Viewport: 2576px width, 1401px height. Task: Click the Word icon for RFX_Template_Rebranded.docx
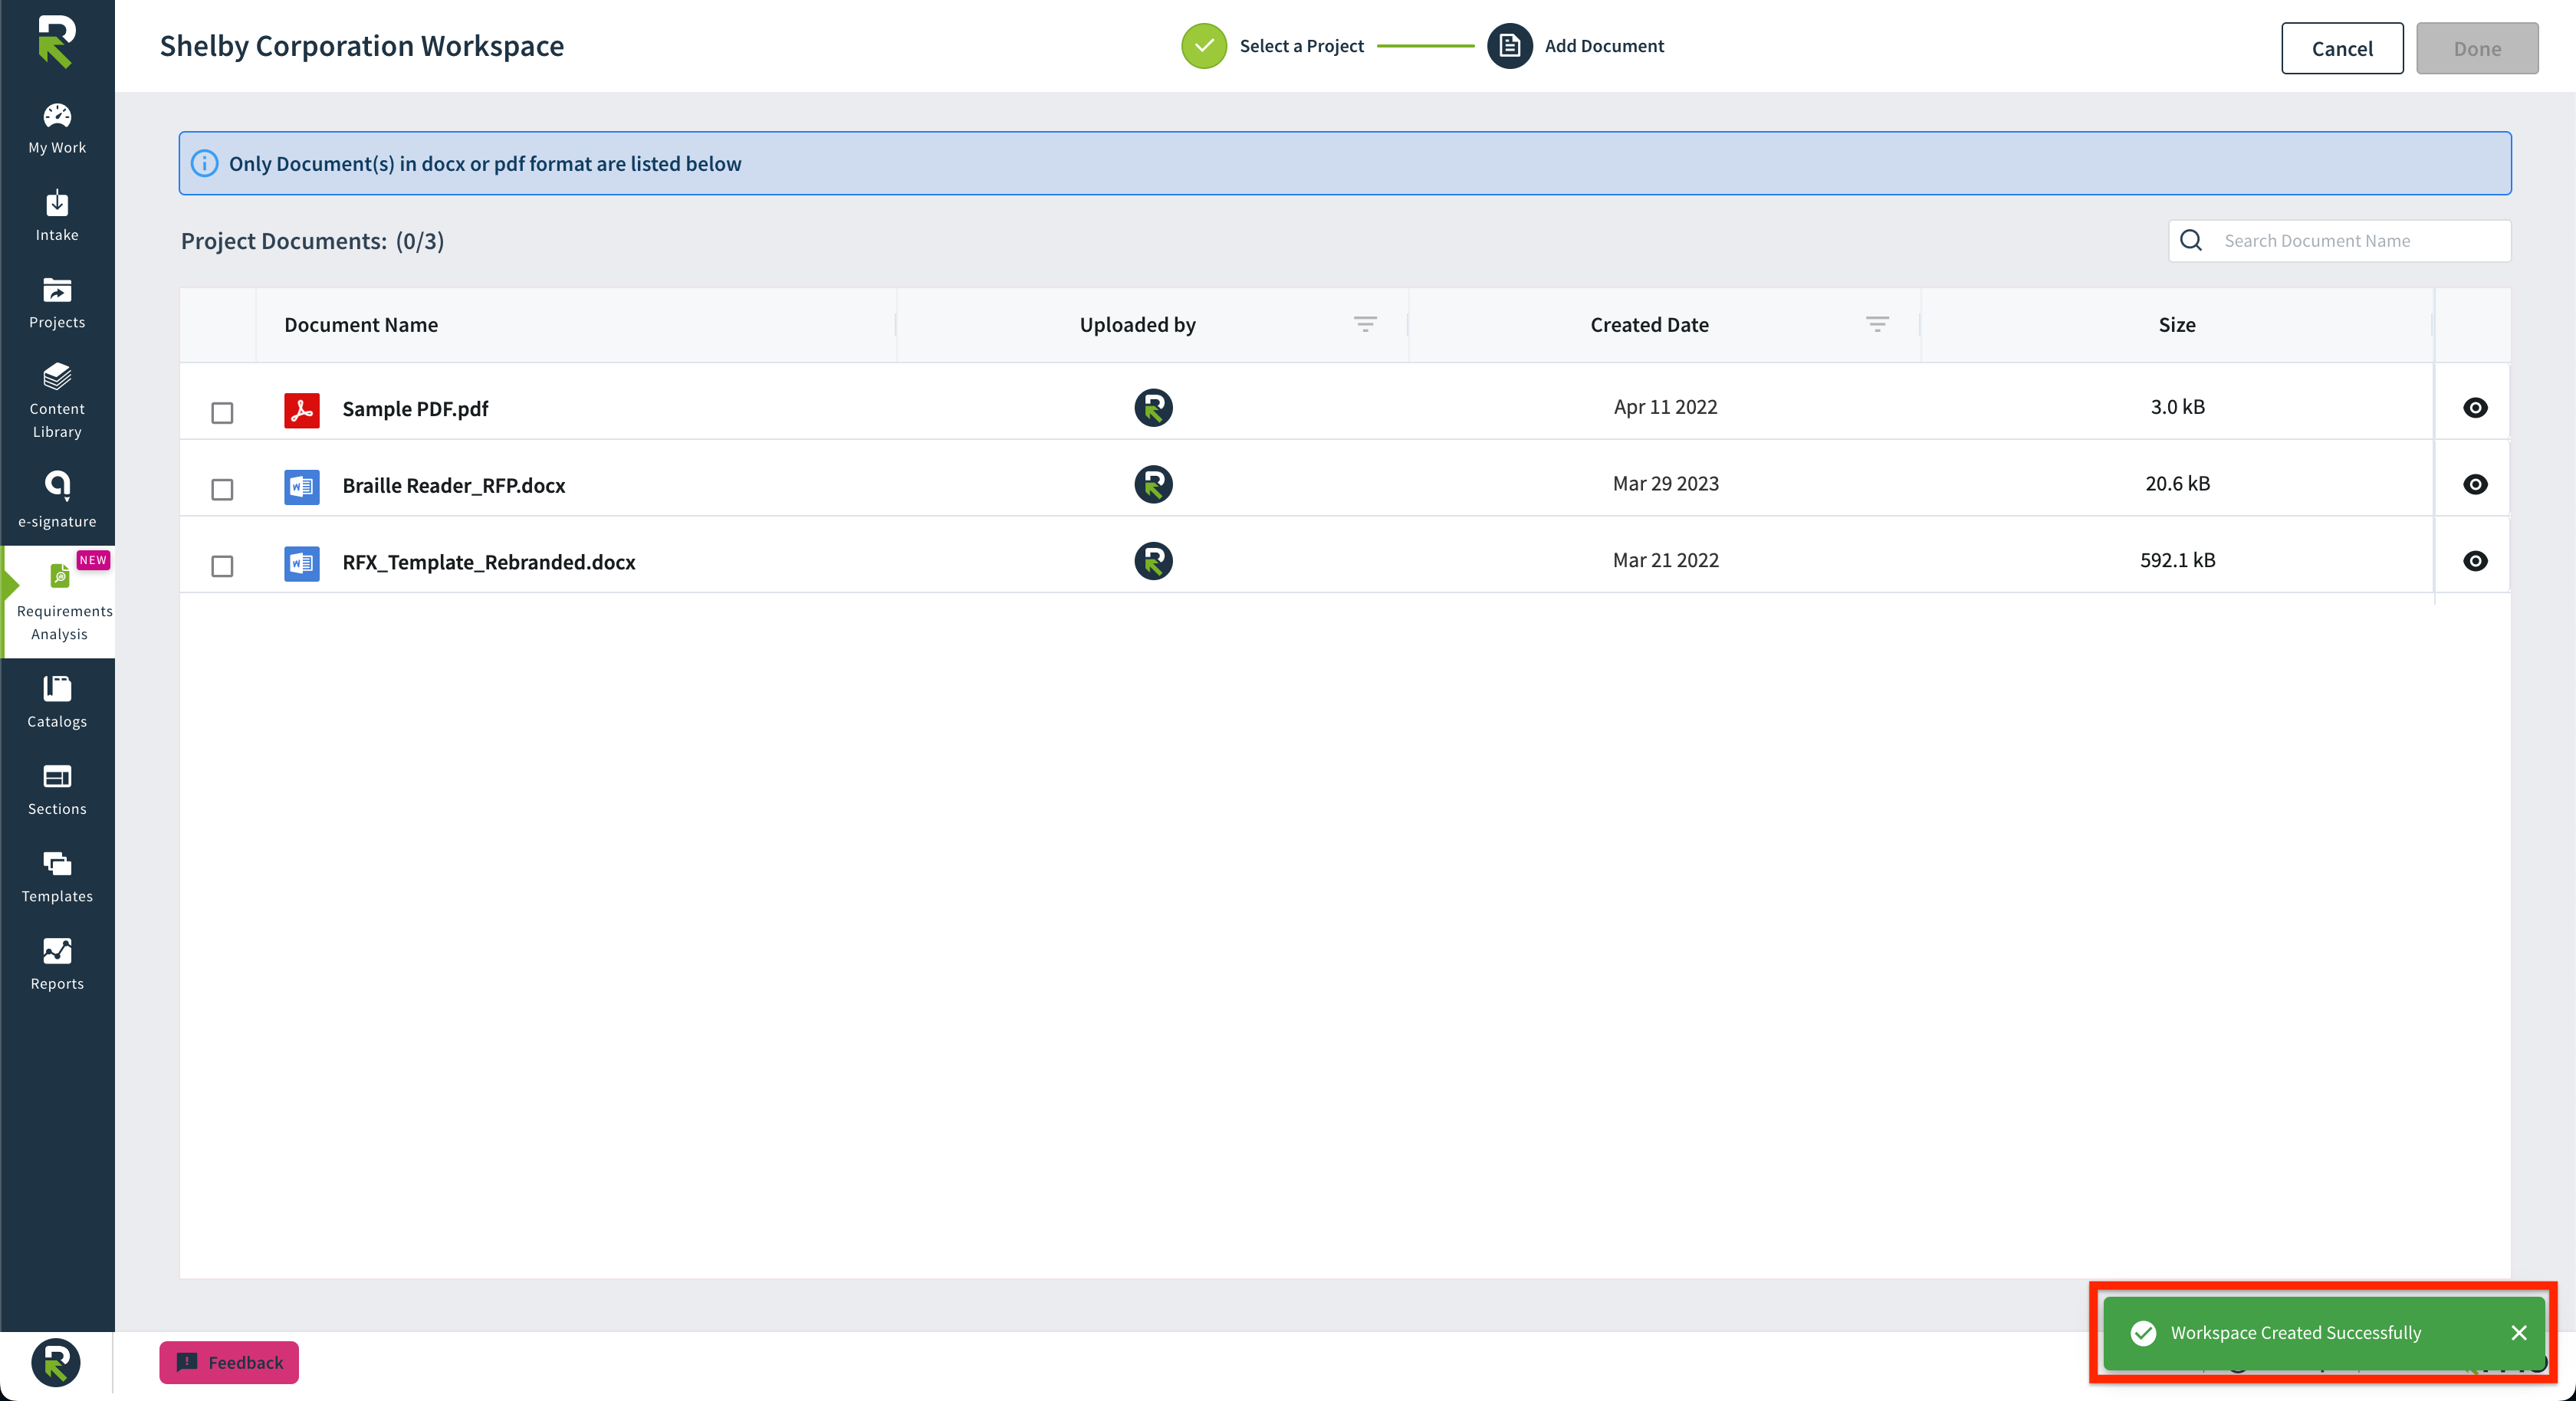(x=301, y=563)
